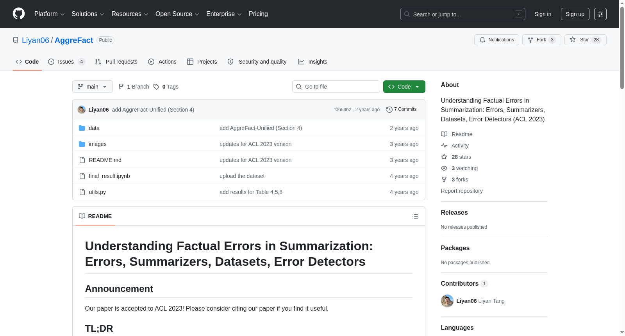Screen dimensions: 625x336
Task: Open the Releases section heading
Action: [454, 213]
